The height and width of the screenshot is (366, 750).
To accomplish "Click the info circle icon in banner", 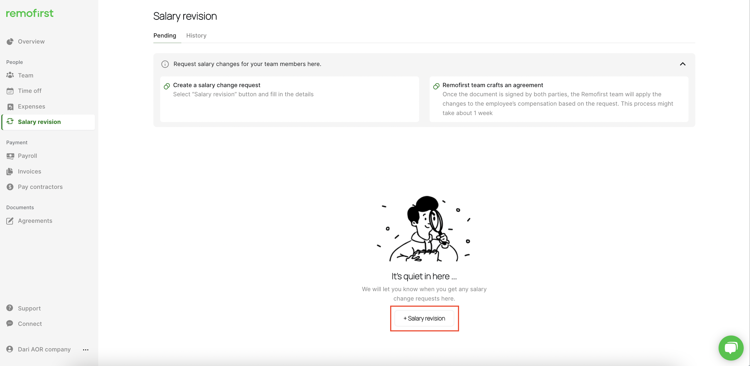I will 165,64.
